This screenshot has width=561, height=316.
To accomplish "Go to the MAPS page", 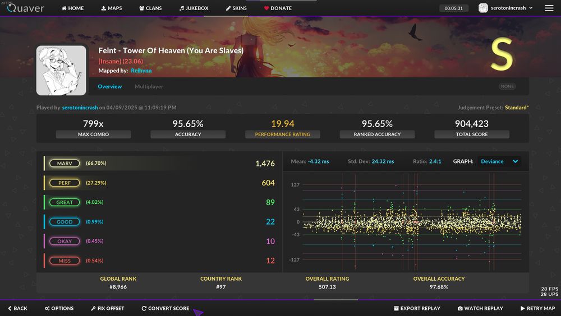I will point(112,8).
